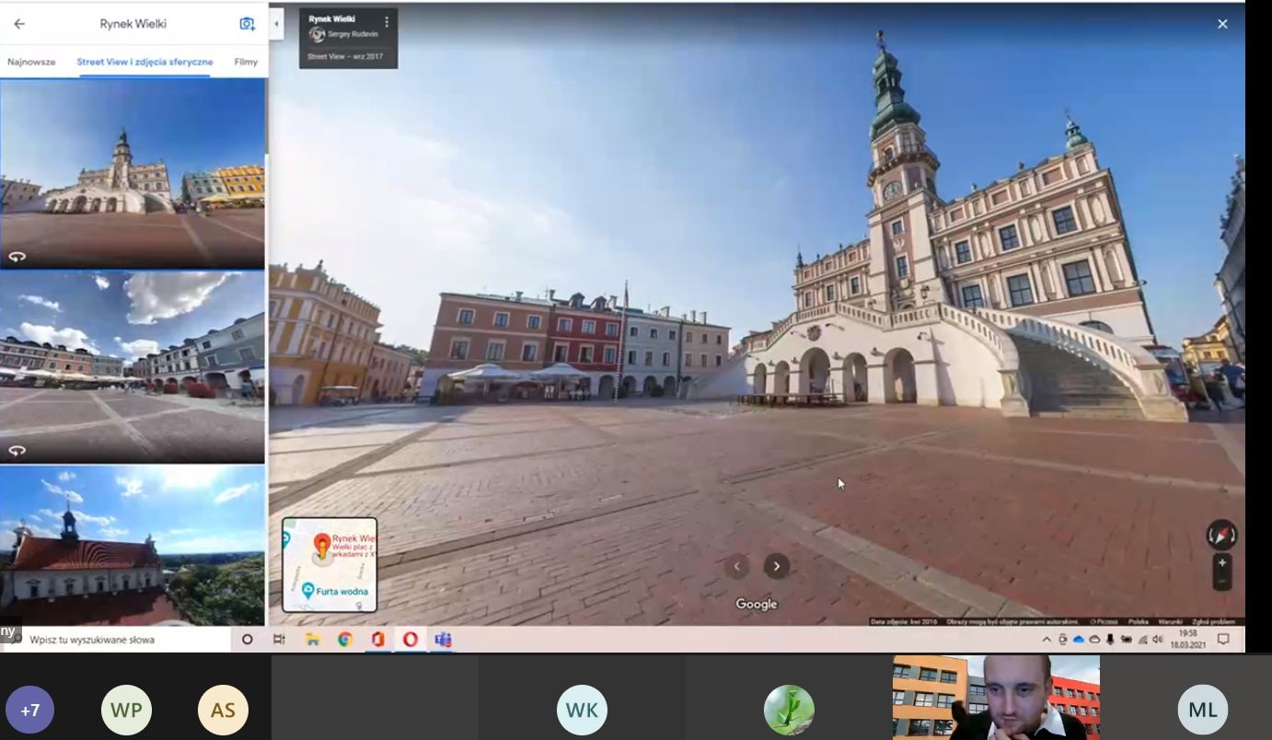Screen dimensions: 1272x740
Task: Open the minimap with Rynek Wielki pin
Action: tap(330, 564)
